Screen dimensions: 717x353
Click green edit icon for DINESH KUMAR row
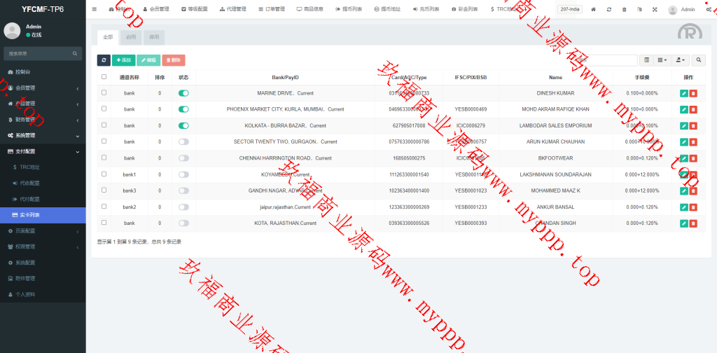point(683,92)
